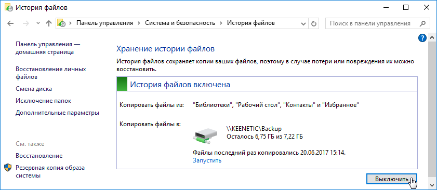Image resolution: width=437 pixels, height=190 pixels.
Task: Go up one level with up arrow
Action: pyautogui.click(x=49, y=23)
